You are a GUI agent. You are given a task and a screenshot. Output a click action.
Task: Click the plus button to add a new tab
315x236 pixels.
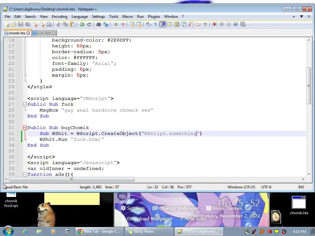pyautogui.click(x=294, y=17)
